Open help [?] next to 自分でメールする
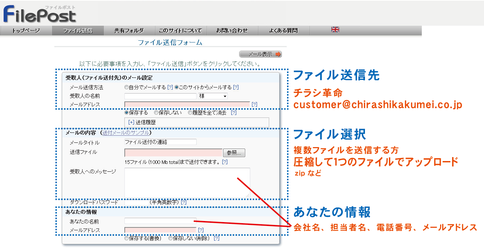Viewport: 484px width, 251px height. point(170,87)
